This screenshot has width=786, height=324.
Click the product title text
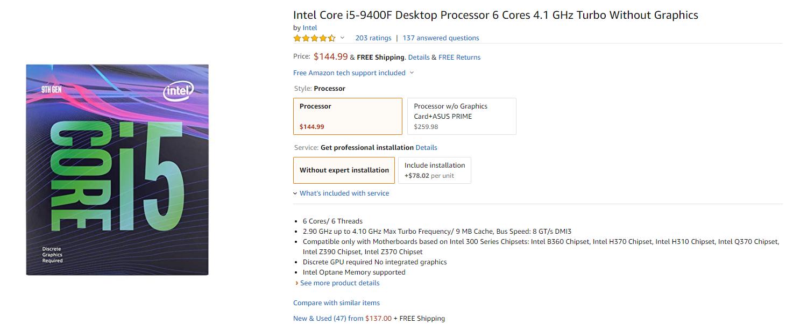495,15
